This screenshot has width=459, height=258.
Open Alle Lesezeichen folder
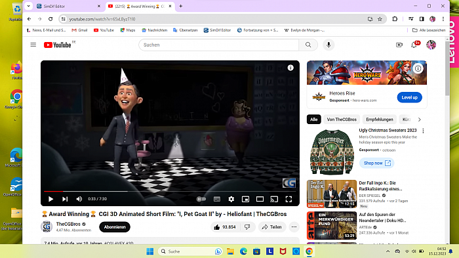429,30
